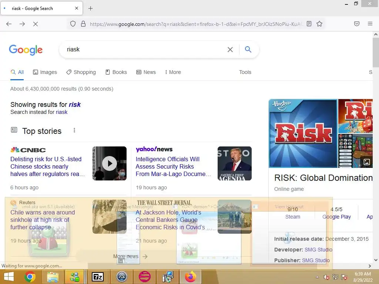Open the network tray icon
Screen dimensions: 379x284
335,277
